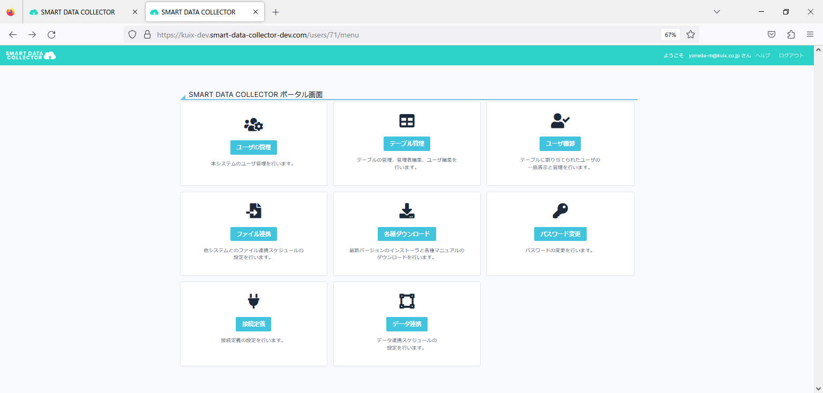
Task: Open the 各種ダウンロード button
Action: click(407, 234)
